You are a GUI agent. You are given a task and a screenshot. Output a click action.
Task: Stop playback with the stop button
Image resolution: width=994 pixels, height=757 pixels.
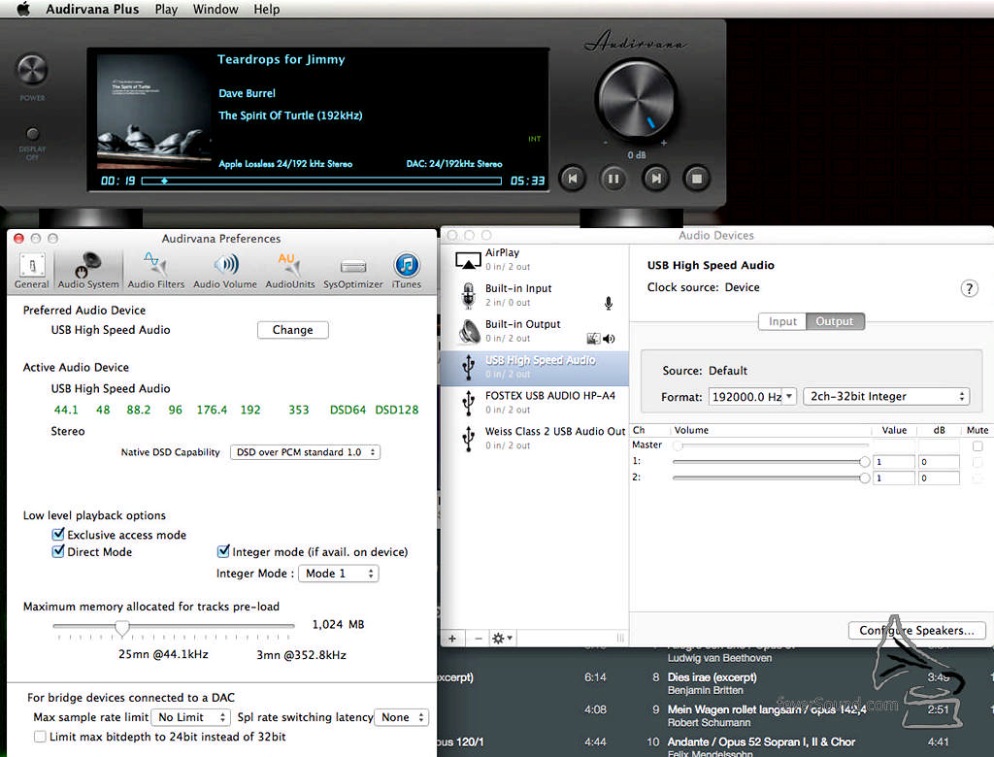click(697, 179)
